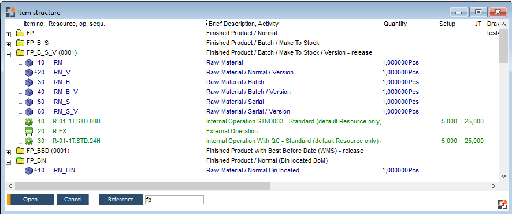Expand the FP tree node
This screenshot has height=214, width=512.
pos(9,34)
